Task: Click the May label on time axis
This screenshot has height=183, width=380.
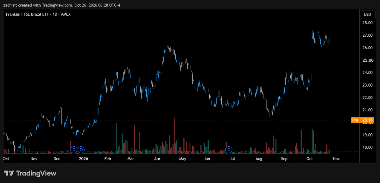Action: [x=183, y=159]
